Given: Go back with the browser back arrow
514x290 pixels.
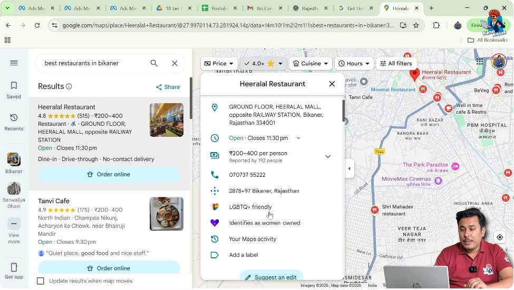Looking at the screenshot, I should click(8, 25).
